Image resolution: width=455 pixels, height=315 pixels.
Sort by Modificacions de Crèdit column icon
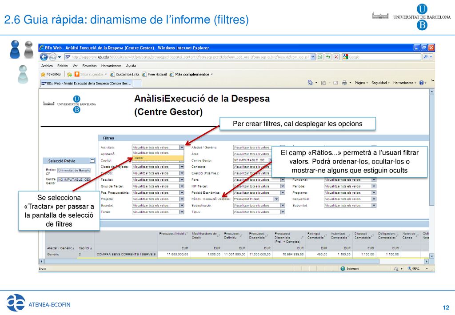coord(219,235)
